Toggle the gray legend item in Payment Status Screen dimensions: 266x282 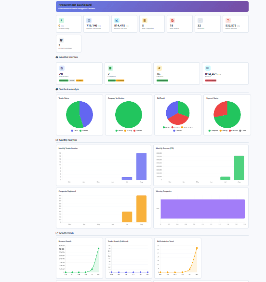pos(242,131)
